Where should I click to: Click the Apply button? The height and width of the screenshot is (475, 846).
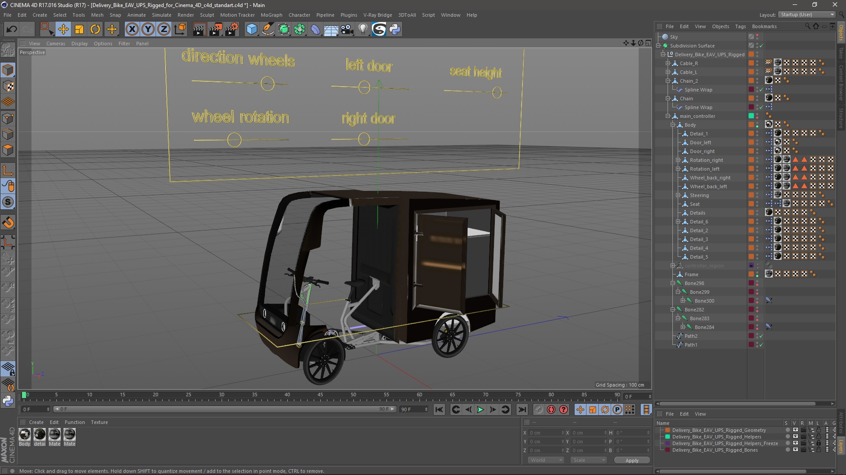click(x=631, y=460)
